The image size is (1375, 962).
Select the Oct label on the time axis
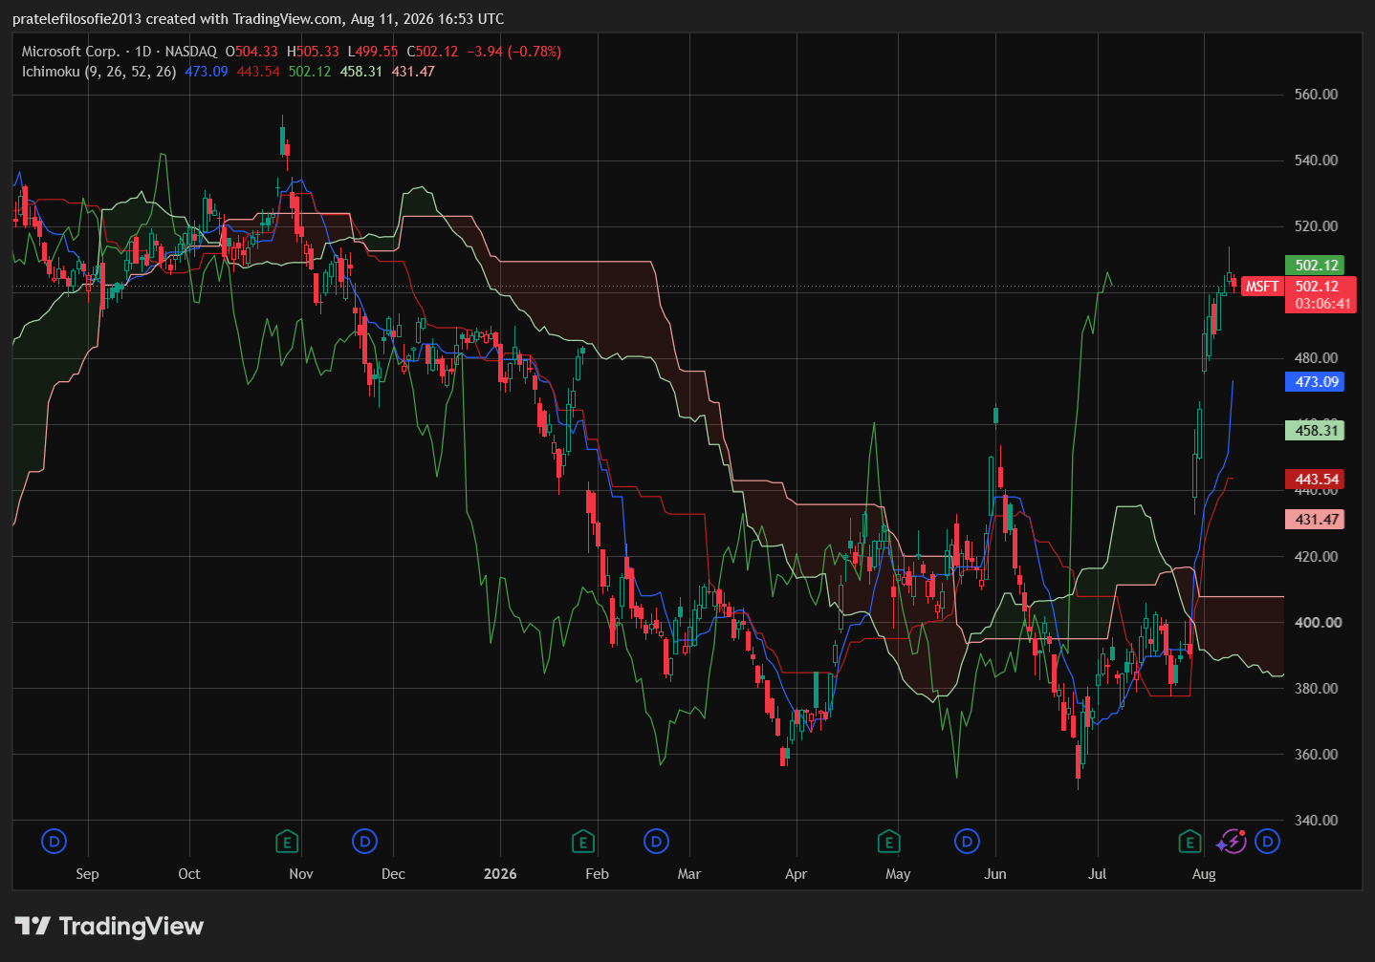(189, 874)
